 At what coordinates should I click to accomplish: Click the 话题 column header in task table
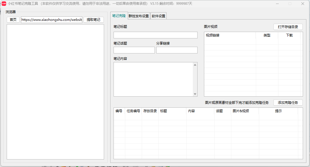click(223, 111)
